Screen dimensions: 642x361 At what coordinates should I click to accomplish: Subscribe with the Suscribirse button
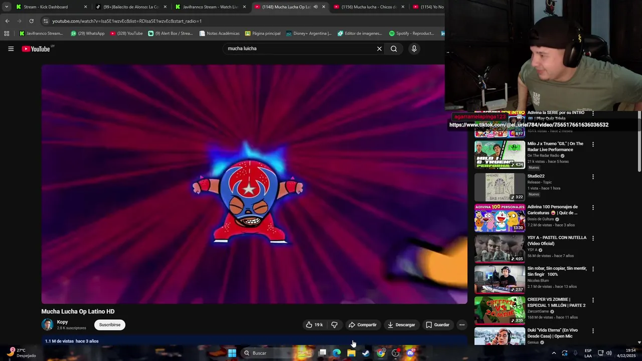[x=110, y=325]
